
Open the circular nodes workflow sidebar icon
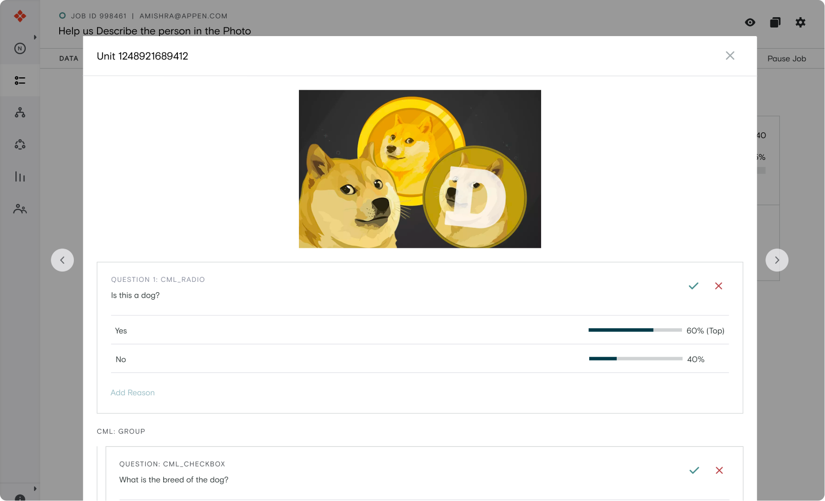[x=20, y=144]
